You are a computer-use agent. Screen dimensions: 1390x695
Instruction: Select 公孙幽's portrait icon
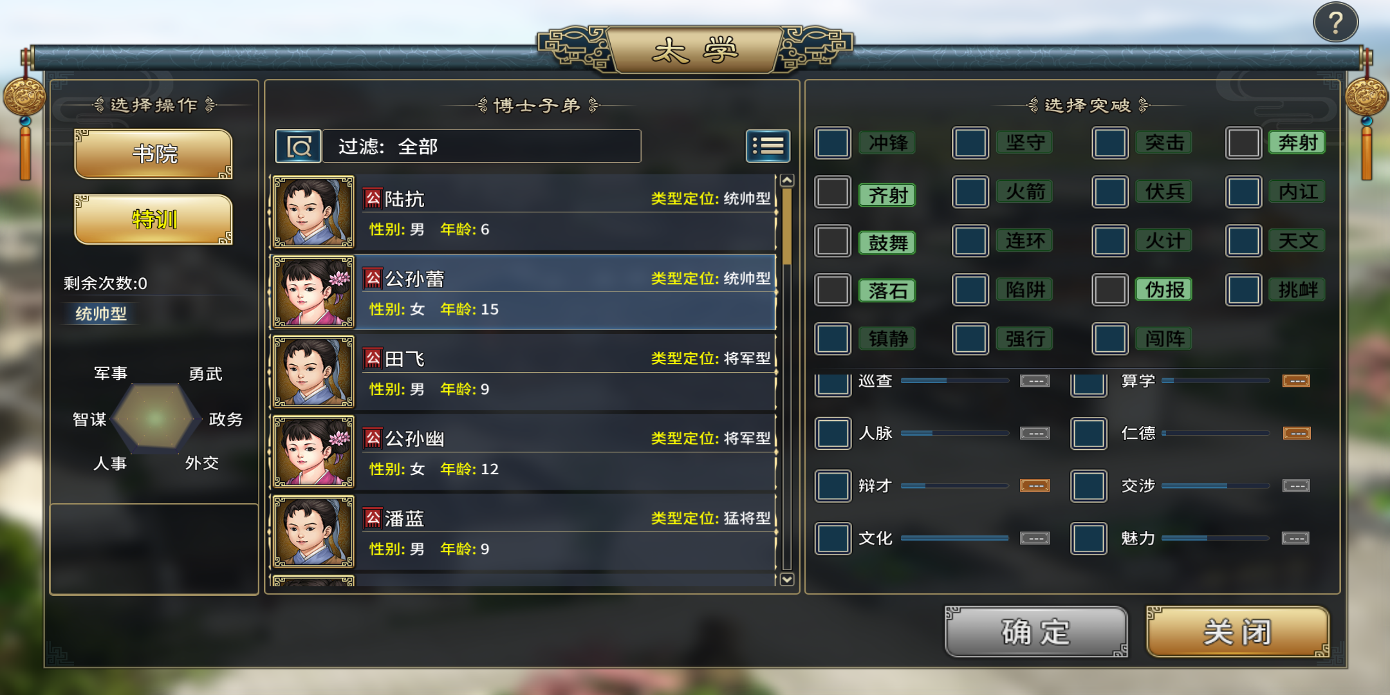[313, 452]
